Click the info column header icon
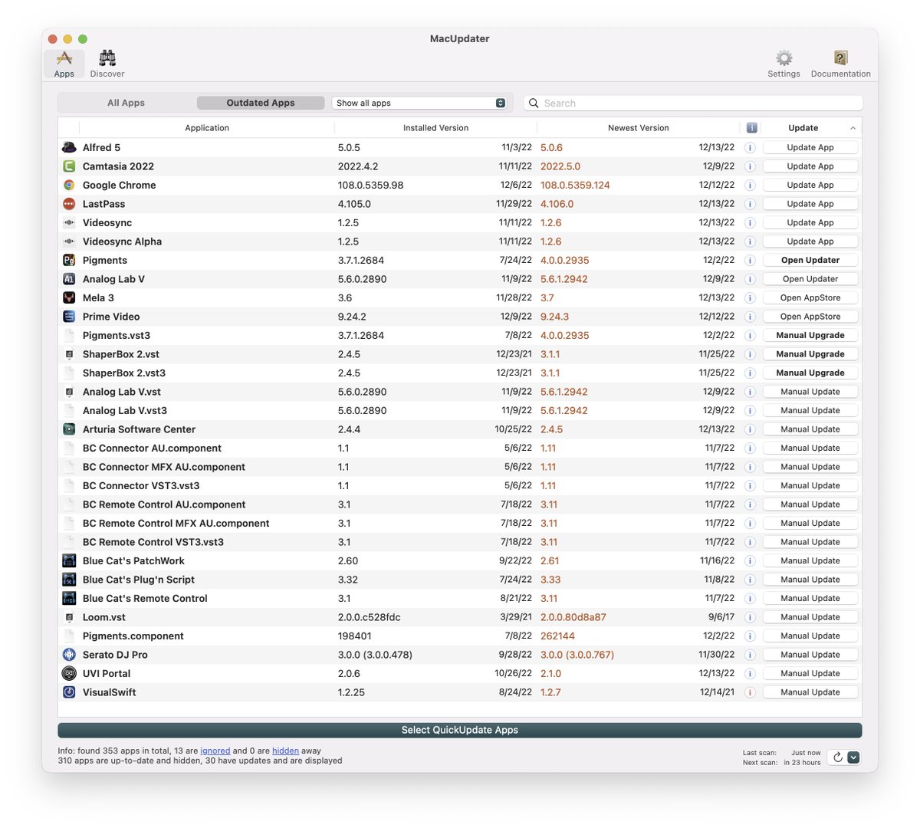The height and width of the screenshot is (828, 920). (x=751, y=128)
